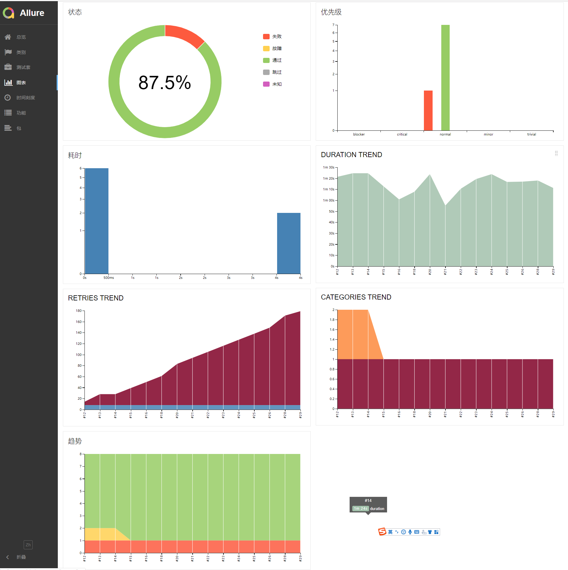Toggle the 英 language mode indicator

coord(390,532)
